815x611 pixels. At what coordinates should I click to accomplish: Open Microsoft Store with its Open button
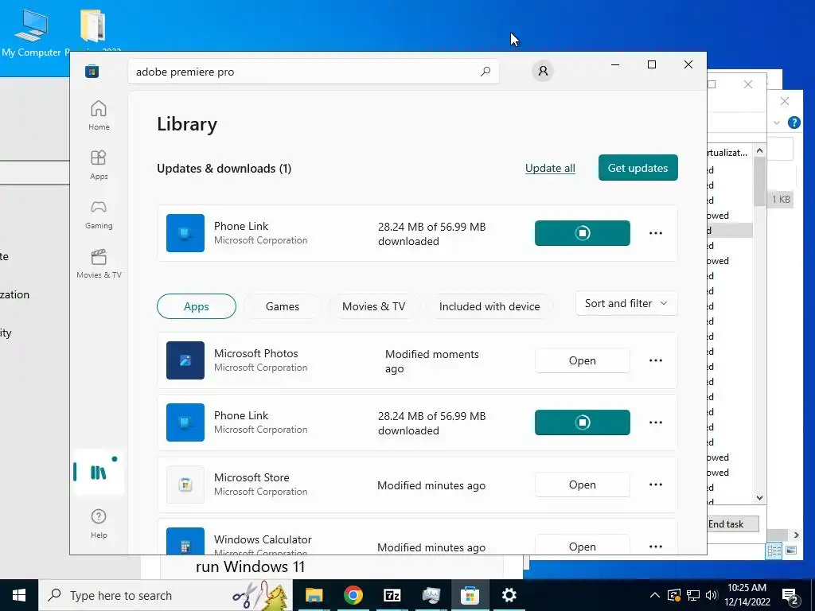pos(582,485)
